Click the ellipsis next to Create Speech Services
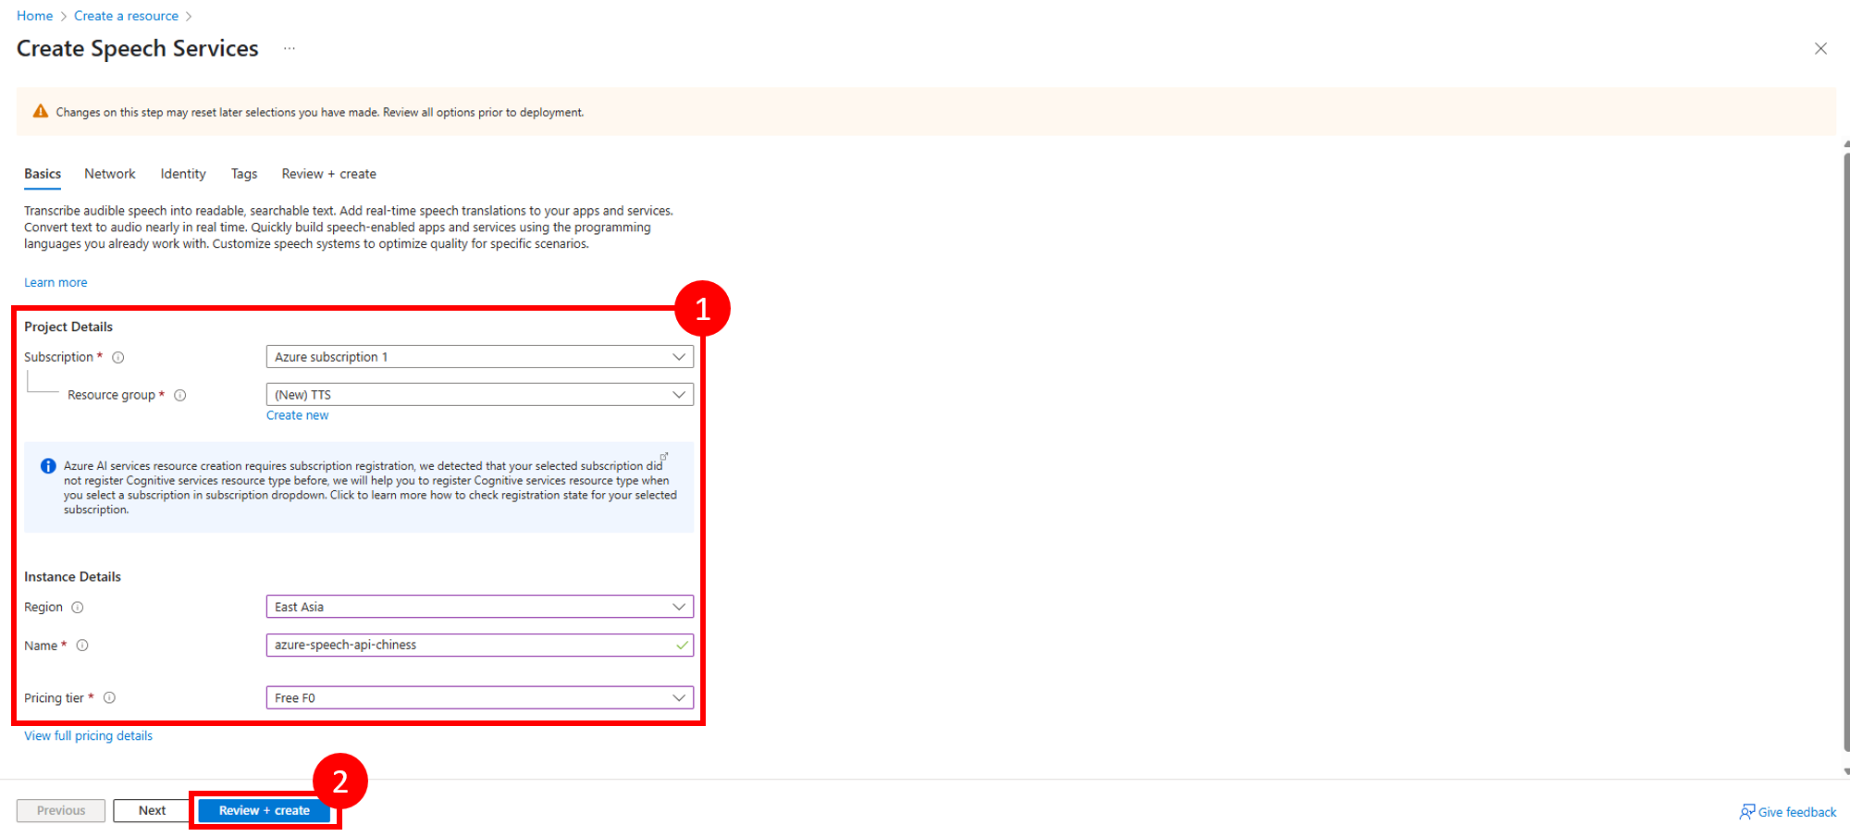 tap(290, 49)
